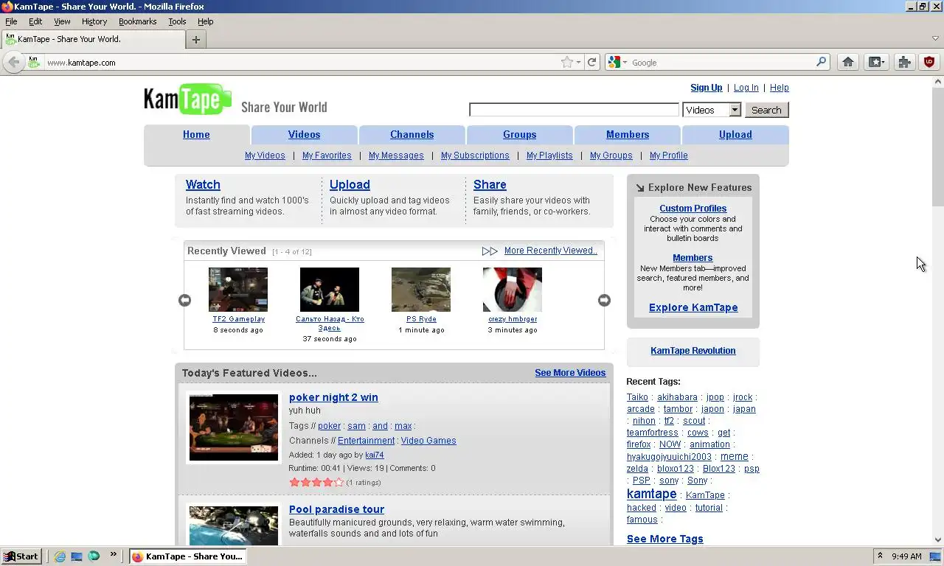
Task: Open the list all tabs dropdown arrow
Action: click(x=935, y=38)
